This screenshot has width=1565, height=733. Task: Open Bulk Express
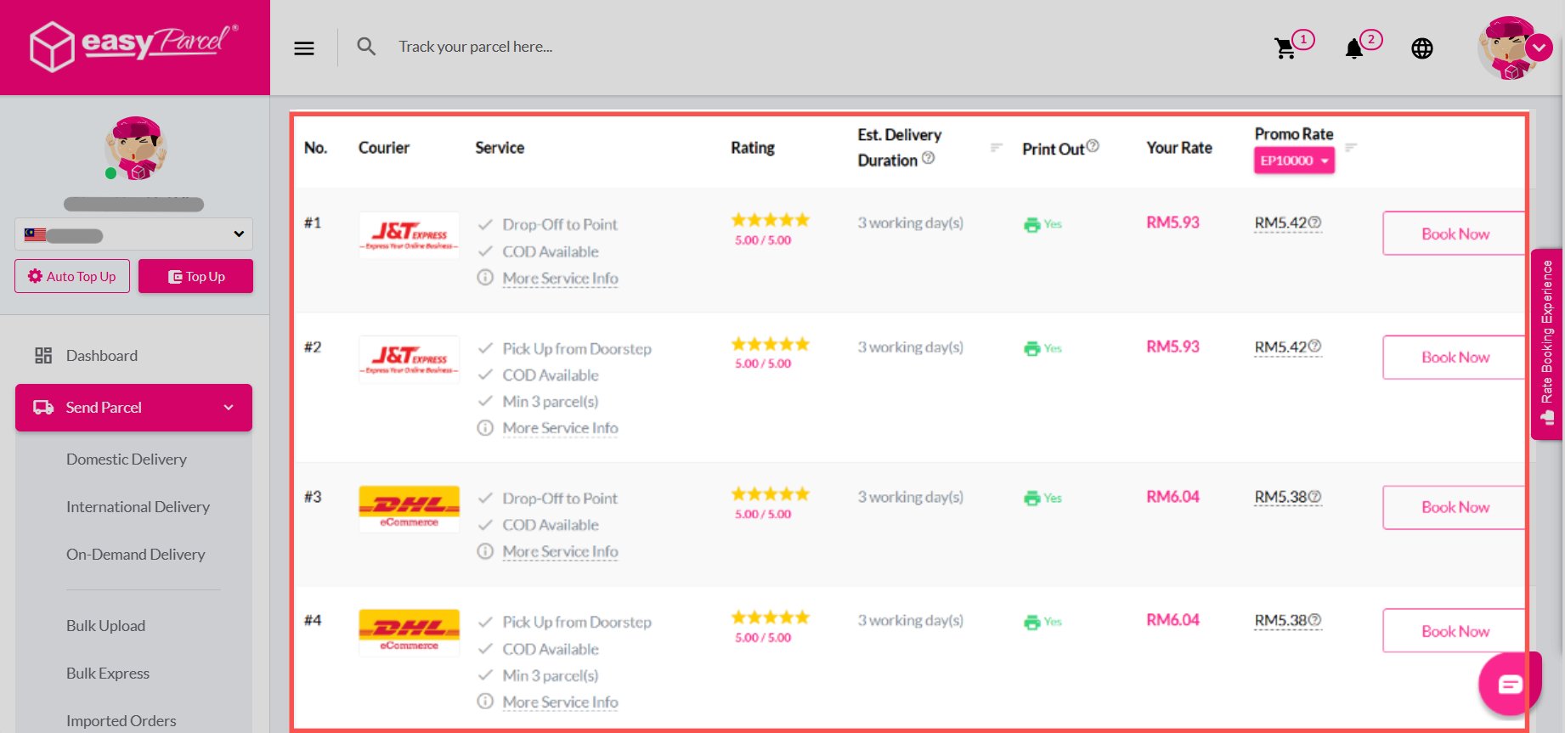pyautogui.click(x=108, y=674)
